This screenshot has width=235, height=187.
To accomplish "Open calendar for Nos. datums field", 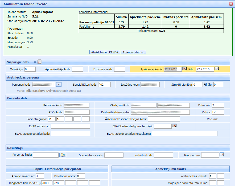I will 221,155.
